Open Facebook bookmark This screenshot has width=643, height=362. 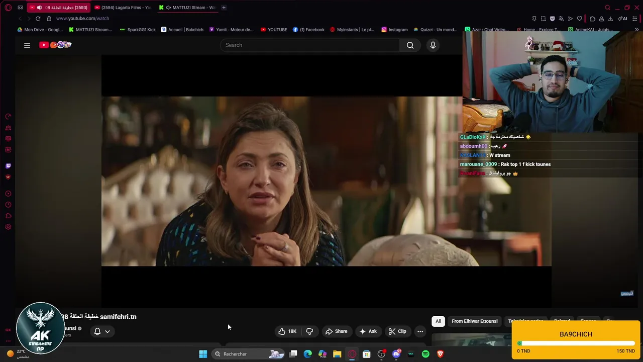(308, 30)
